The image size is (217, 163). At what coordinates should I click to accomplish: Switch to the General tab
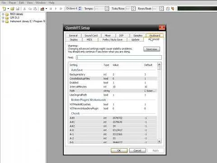tap(73, 35)
